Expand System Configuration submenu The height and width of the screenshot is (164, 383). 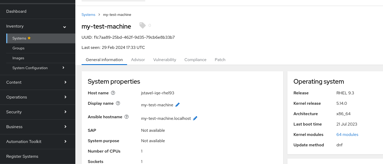63,68
